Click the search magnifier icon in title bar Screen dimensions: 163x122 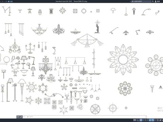pyautogui.click(x=153, y=1)
